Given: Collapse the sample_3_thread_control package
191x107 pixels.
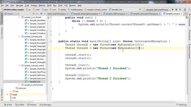Looking at the screenshot, I should [x=19, y=65].
